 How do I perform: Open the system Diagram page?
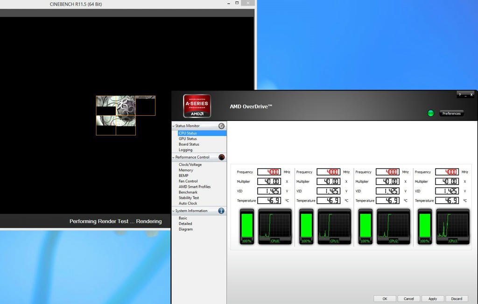[x=186, y=229]
